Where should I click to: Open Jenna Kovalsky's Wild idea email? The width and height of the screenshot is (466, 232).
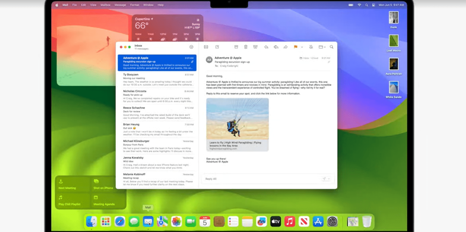click(157, 163)
